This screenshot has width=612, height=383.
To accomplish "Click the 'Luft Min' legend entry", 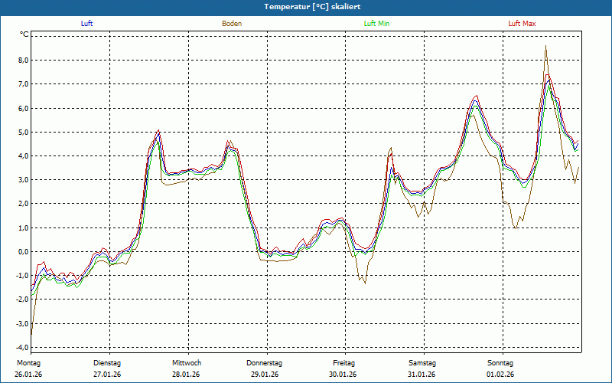I will pos(376,24).
